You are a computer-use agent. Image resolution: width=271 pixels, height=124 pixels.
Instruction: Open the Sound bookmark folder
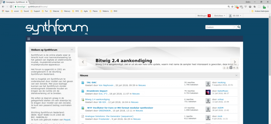click(25, 11)
